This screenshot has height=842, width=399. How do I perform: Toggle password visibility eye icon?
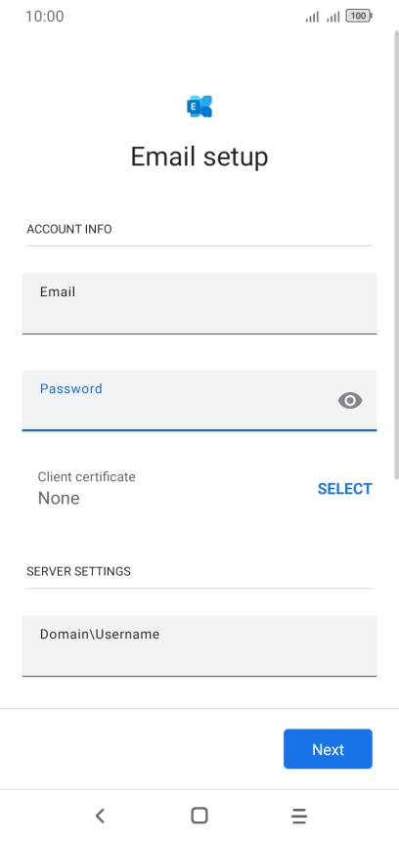tap(350, 401)
